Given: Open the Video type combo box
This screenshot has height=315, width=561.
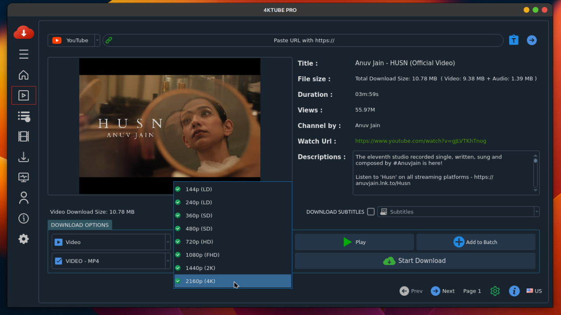Looking at the screenshot, I should (111, 242).
